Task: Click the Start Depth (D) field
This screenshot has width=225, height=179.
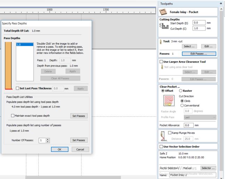Action: 199,23
